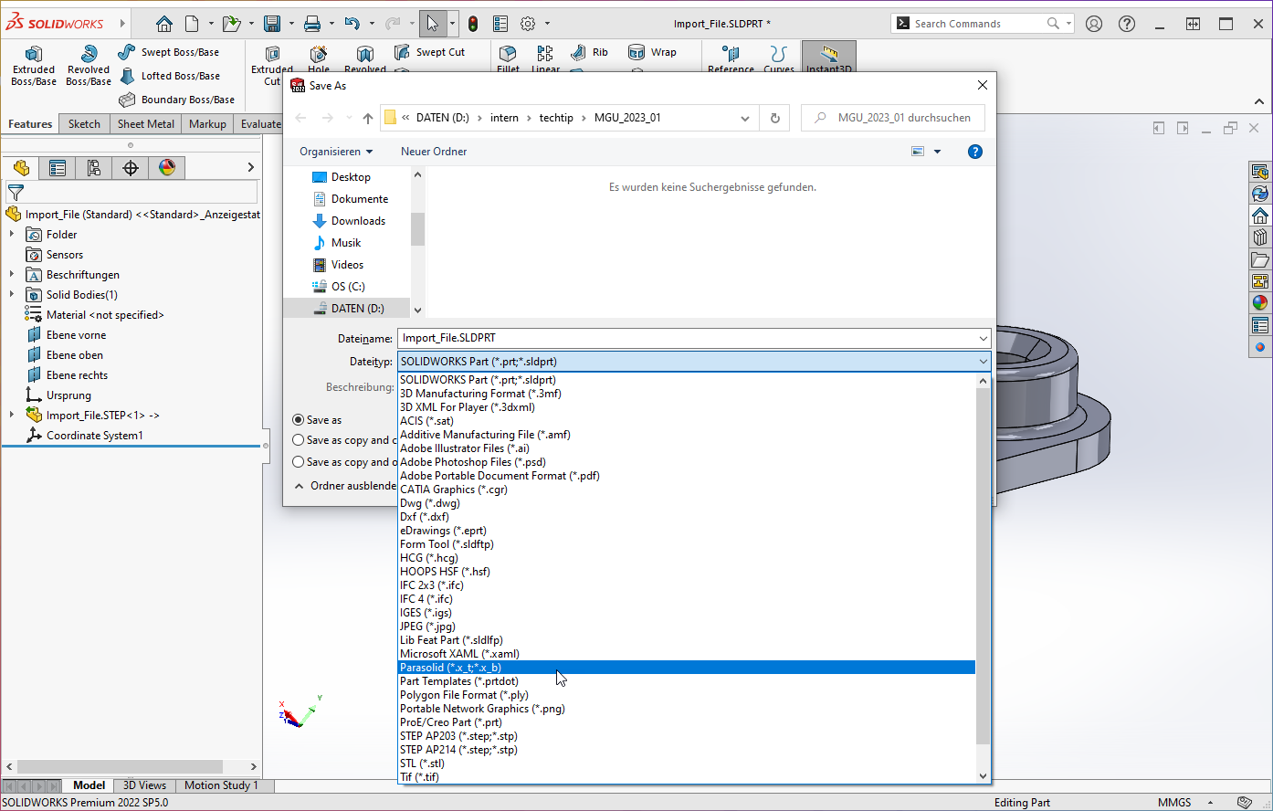Screen dimensions: 1273x811
Task: Click the Print icon
Action: pos(312,24)
